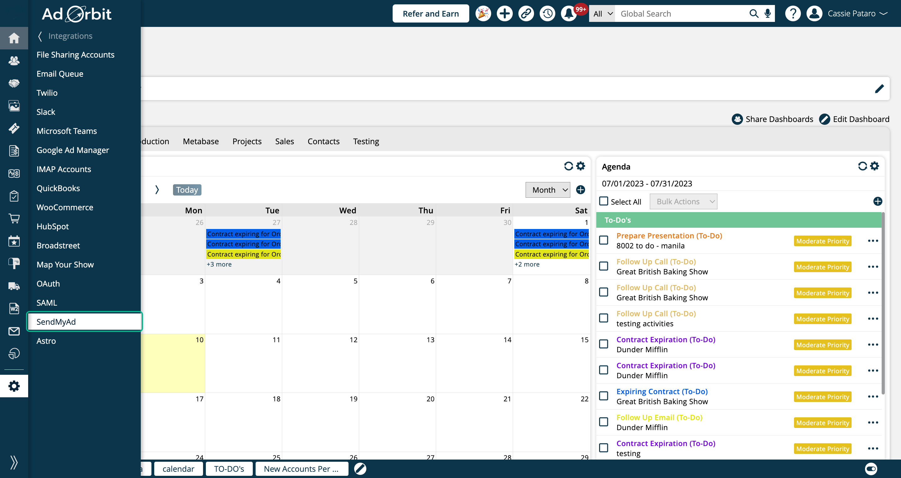Click the Global Search input field
Image resolution: width=901 pixels, height=478 pixels.
click(x=682, y=14)
